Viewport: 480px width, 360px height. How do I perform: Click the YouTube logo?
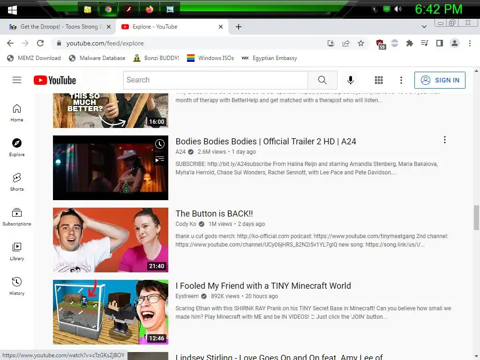(55, 80)
